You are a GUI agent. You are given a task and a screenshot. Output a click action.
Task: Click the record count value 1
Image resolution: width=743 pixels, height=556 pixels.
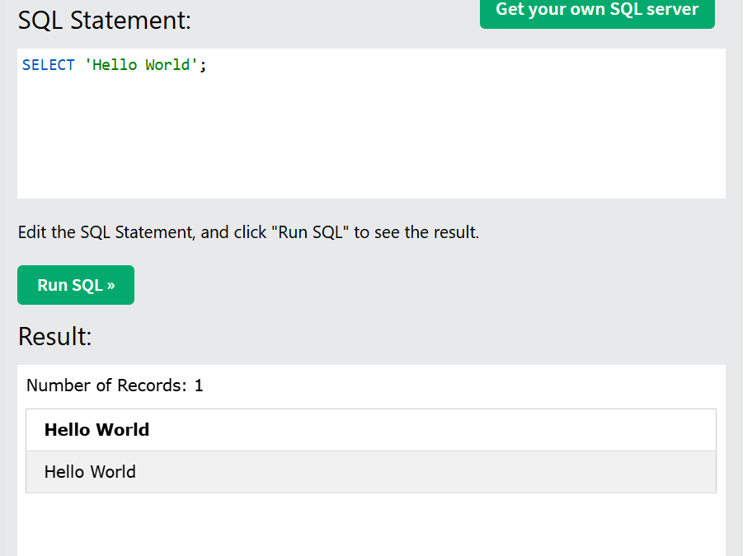point(199,385)
